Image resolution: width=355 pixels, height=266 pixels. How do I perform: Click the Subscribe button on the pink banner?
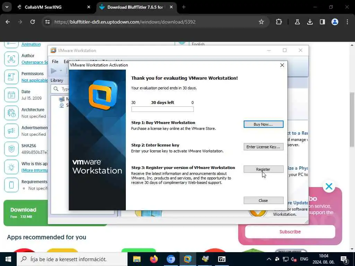coord(290,232)
